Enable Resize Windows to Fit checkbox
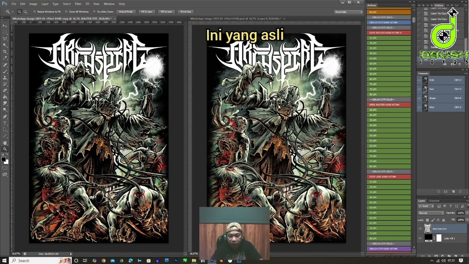The height and width of the screenshot is (264, 469). point(34,12)
